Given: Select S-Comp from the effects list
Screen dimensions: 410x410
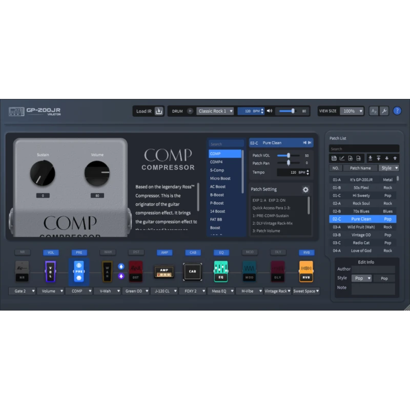Looking at the screenshot, I should [217, 170].
